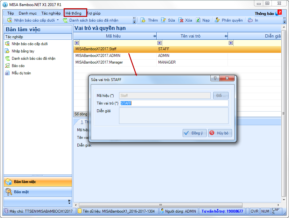Click the horizontal scrollbar thumb
This screenshot has height=218, width=289.
(160, 205)
